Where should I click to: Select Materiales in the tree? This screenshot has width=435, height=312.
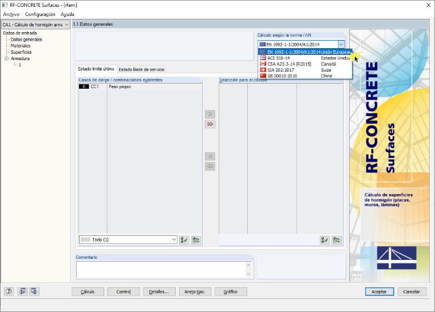[20, 46]
